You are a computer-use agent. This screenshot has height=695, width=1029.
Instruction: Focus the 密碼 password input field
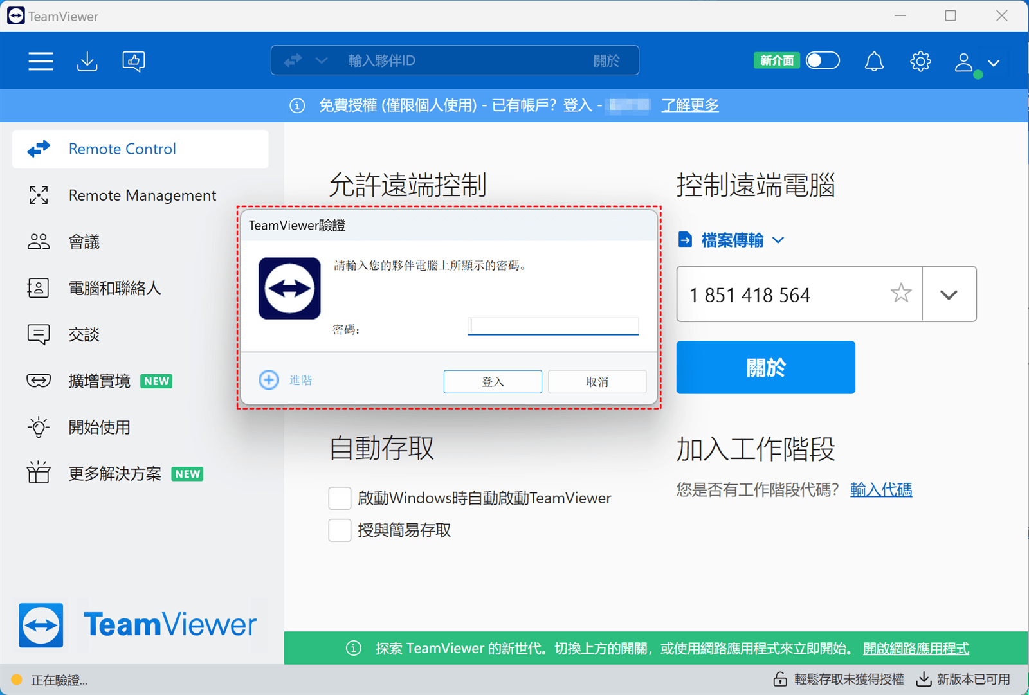coord(553,326)
